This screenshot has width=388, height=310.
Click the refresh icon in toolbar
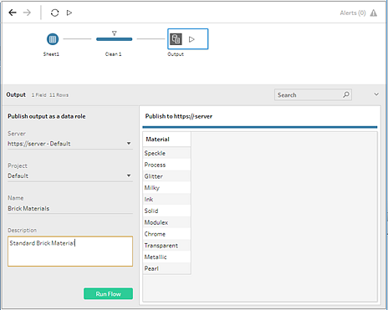tap(54, 13)
